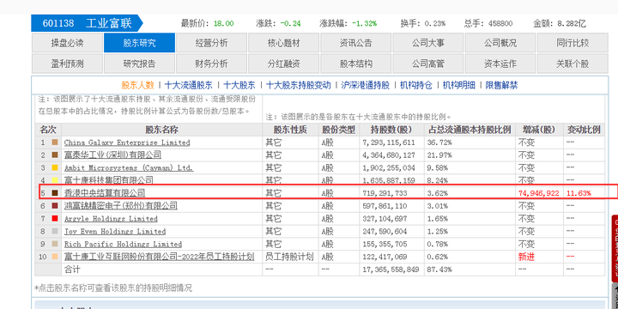Click the 601138 工业富联 stock title badge
Image resolution: width=618 pixels, height=309 pixels.
pos(87,23)
